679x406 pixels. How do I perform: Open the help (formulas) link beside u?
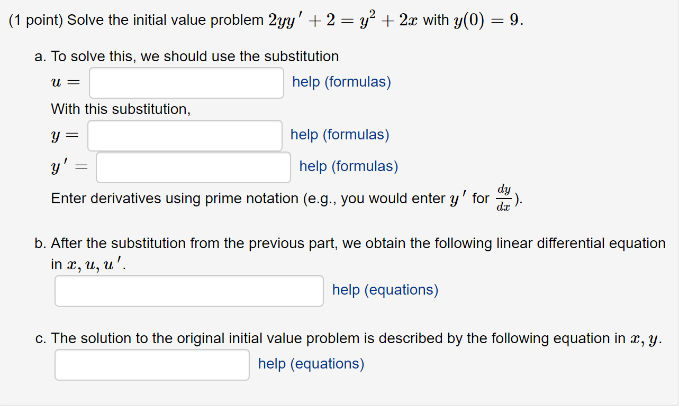[341, 82]
